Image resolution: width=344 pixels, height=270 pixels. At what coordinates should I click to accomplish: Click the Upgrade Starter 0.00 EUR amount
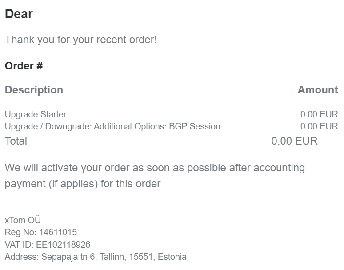319,114
